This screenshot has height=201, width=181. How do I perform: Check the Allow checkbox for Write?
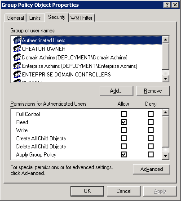(124, 130)
